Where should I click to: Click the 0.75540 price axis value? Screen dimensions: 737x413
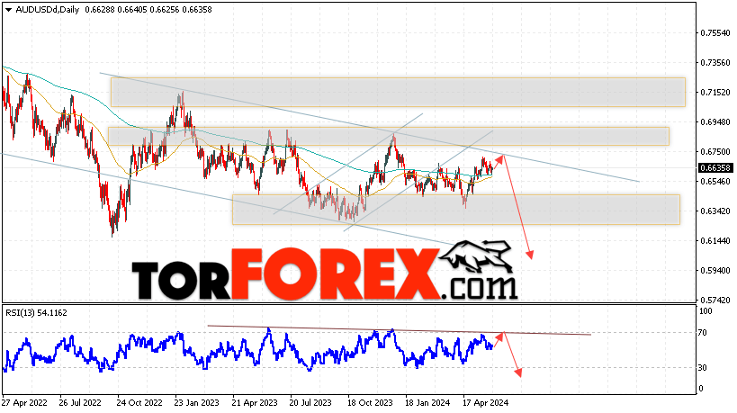(x=715, y=33)
